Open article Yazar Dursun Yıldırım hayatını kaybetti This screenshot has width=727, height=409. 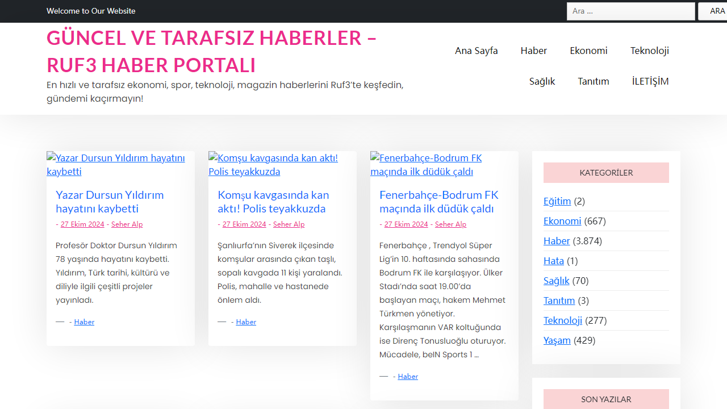110,202
